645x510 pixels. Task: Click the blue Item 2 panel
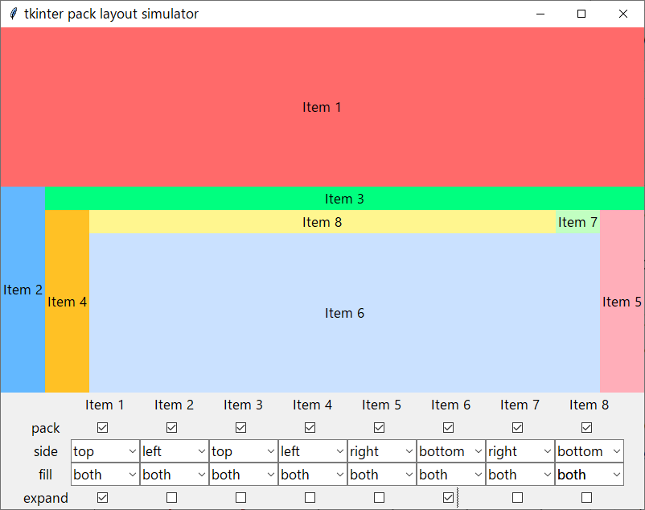click(23, 290)
